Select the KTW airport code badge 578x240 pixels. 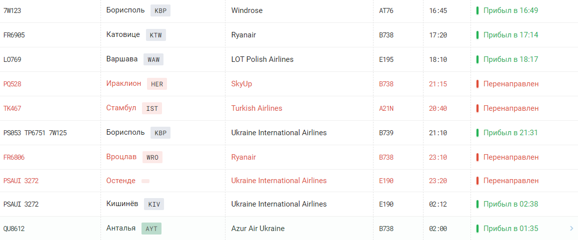click(x=156, y=35)
